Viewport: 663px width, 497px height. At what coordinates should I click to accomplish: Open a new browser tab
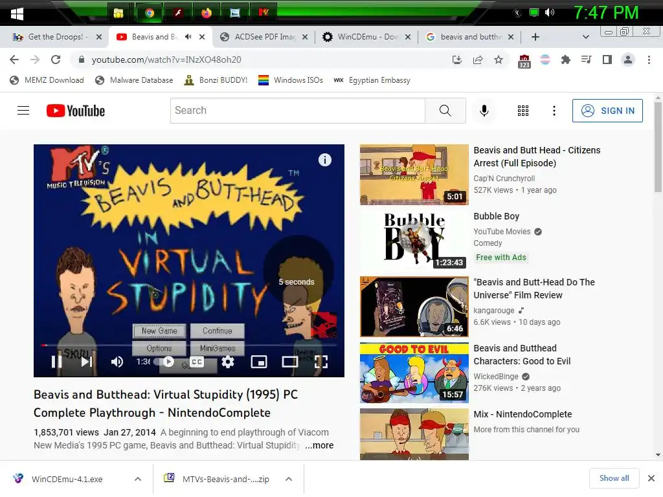[x=535, y=37]
